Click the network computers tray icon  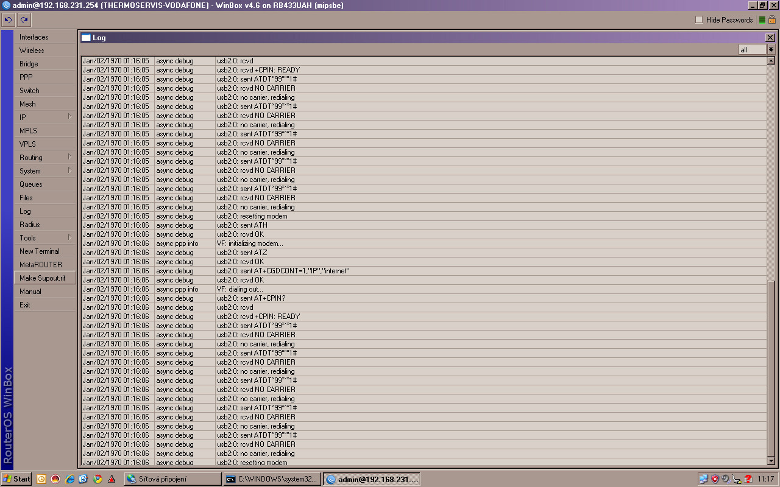(704, 479)
